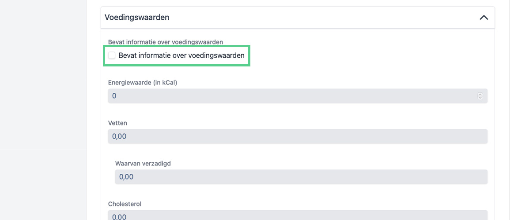Click the checkbox's text label 'Bevat informatie over voedingswaarden'
The width and height of the screenshot is (510, 220).
pos(181,55)
